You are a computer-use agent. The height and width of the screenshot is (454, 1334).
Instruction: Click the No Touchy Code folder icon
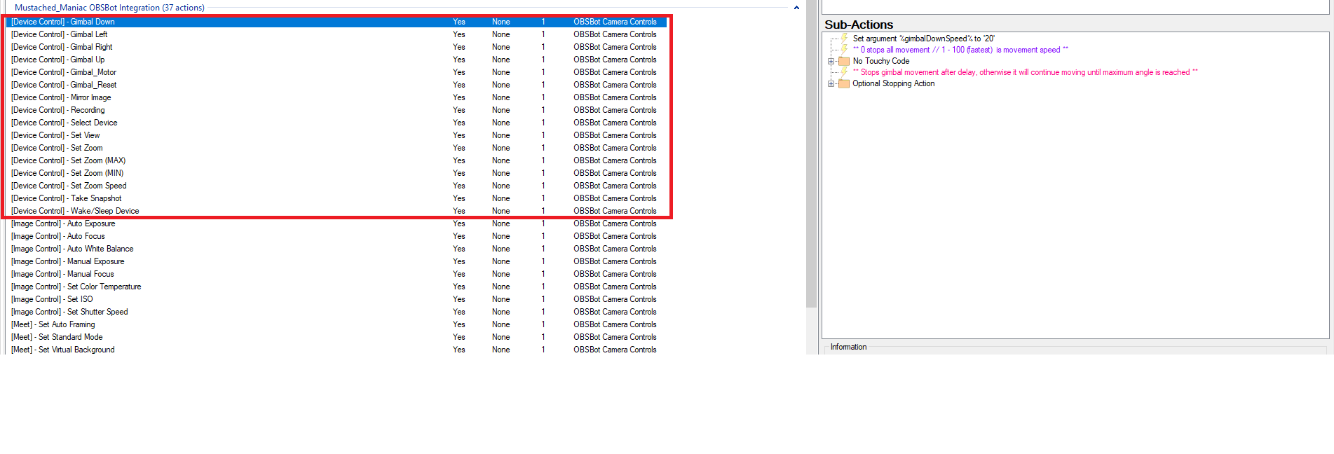coord(844,62)
